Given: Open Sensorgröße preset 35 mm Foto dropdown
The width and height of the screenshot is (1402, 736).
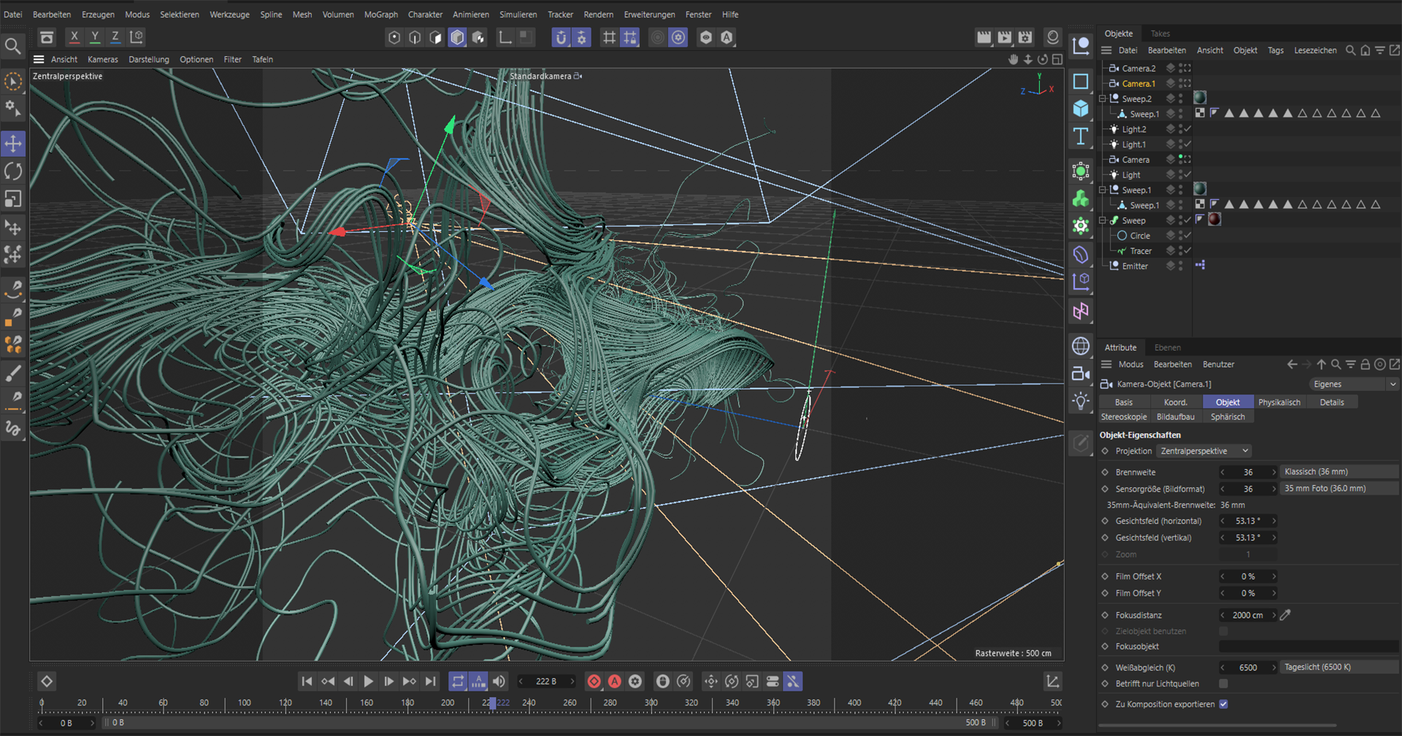Looking at the screenshot, I should click(1339, 489).
